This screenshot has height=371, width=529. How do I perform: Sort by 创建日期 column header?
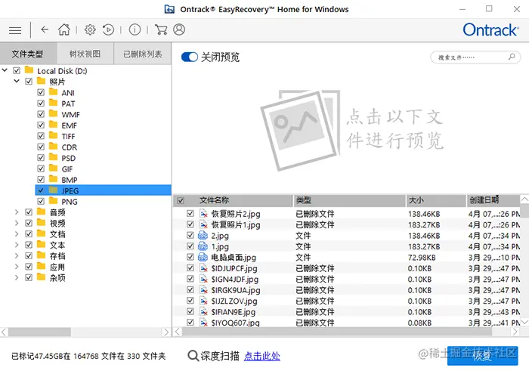(x=493, y=200)
